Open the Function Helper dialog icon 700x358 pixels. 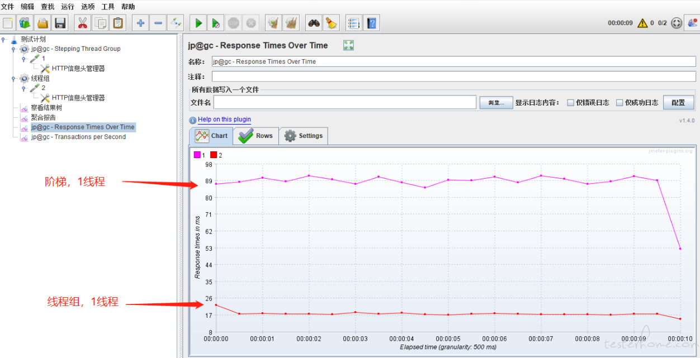coord(354,23)
